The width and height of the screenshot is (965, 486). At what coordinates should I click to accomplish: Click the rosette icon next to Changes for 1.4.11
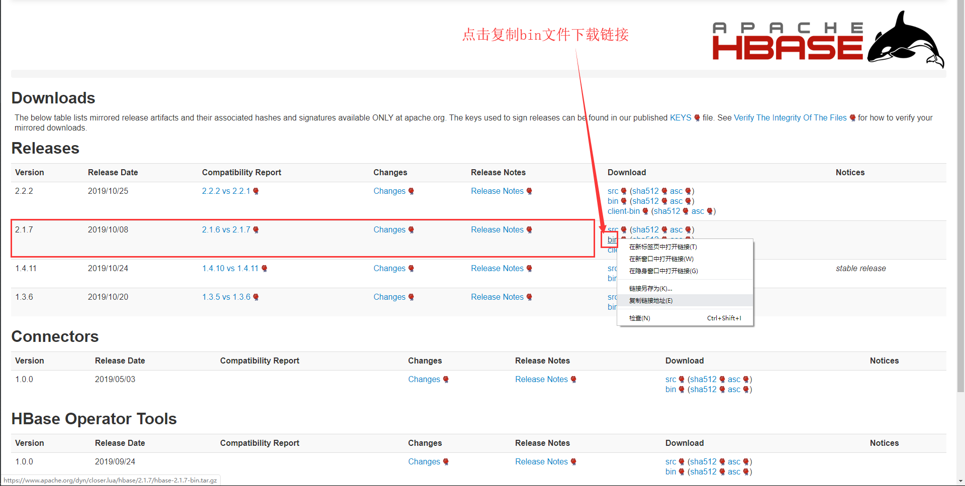coord(411,268)
